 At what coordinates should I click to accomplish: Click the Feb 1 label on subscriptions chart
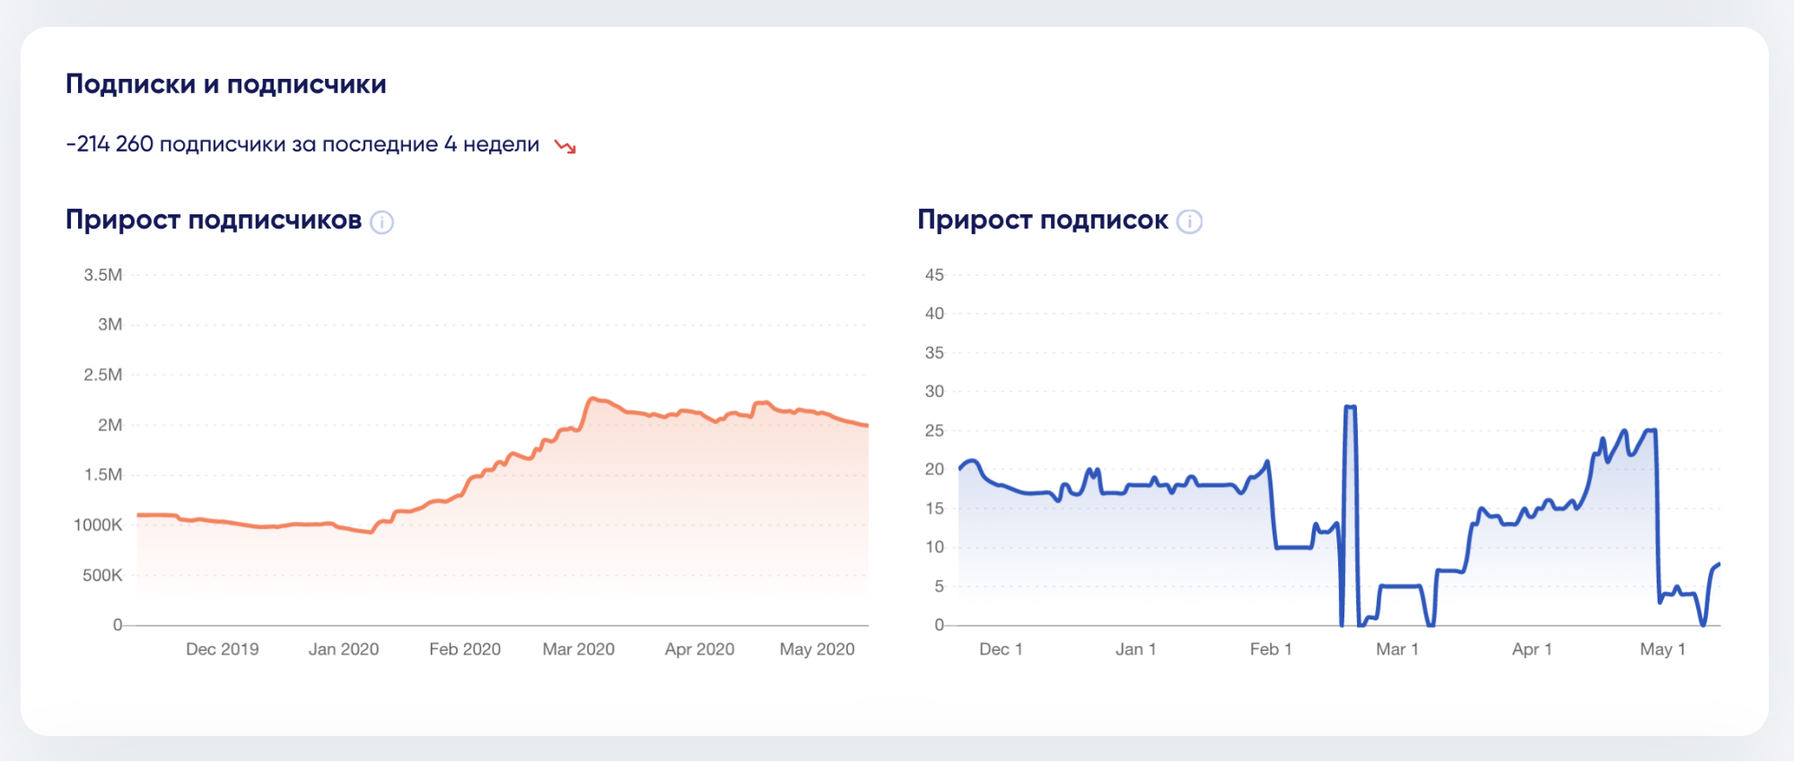point(1270,649)
